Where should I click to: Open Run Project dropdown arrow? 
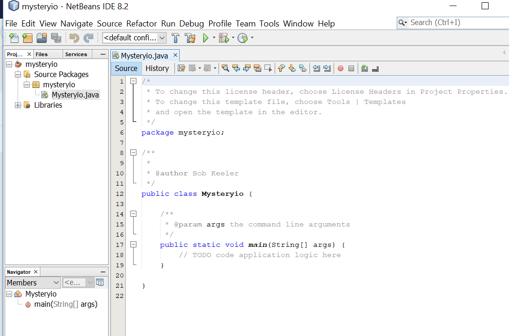pos(214,38)
